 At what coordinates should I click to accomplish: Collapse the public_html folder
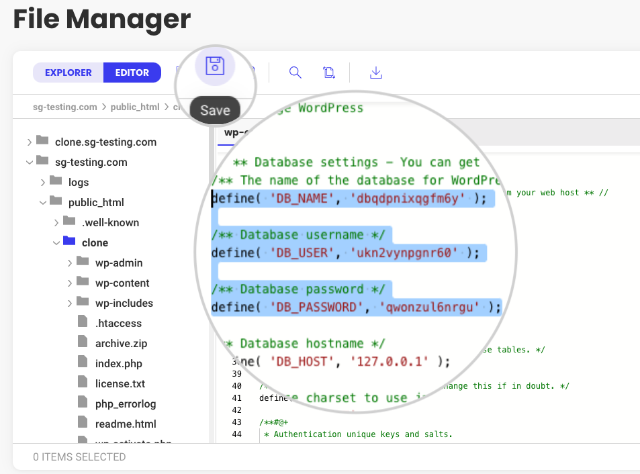tap(43, 203)
